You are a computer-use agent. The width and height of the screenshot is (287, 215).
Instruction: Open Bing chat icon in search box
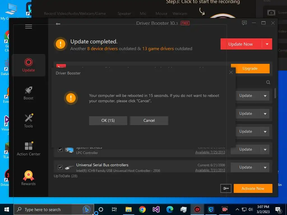click(x=87, y=209)
